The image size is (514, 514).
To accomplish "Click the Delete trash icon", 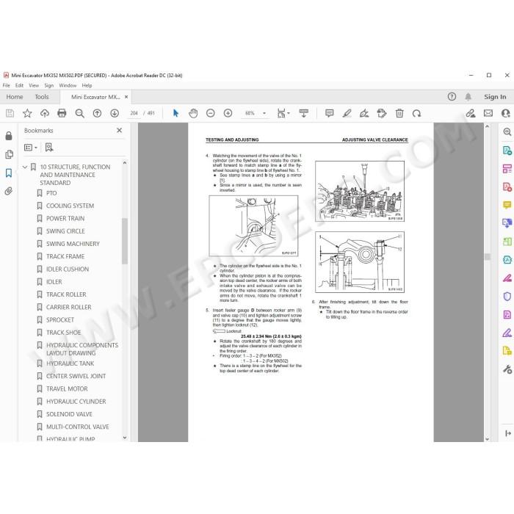I will 399,113.
